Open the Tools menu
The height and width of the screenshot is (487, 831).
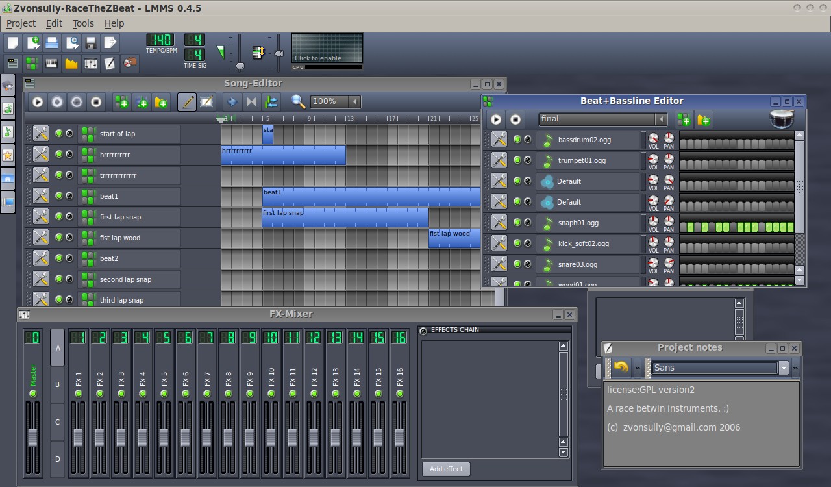click(x=82, y=23)
